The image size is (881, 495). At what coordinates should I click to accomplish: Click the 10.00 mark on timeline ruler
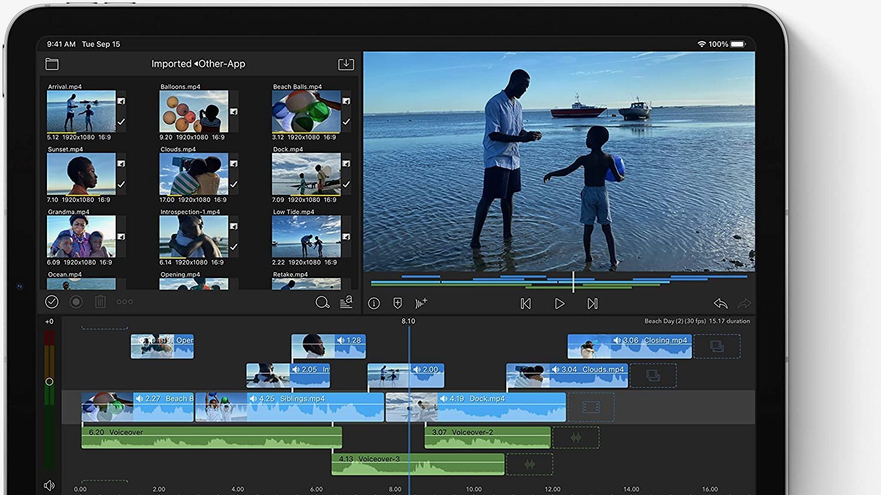click(x=474, y=489)
